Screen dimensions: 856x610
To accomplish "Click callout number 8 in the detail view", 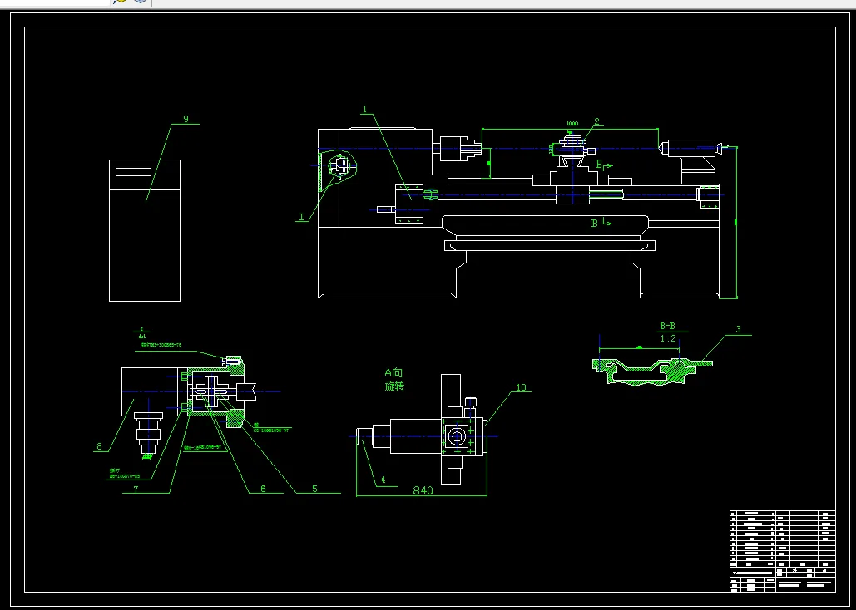I will coord(99,446).
